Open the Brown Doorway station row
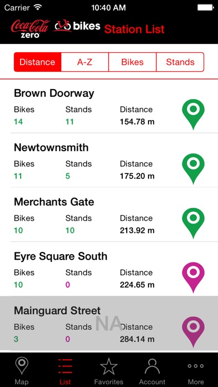Image resolution: width=218 pixels, height=387 pixels. [x=109, y=106]
